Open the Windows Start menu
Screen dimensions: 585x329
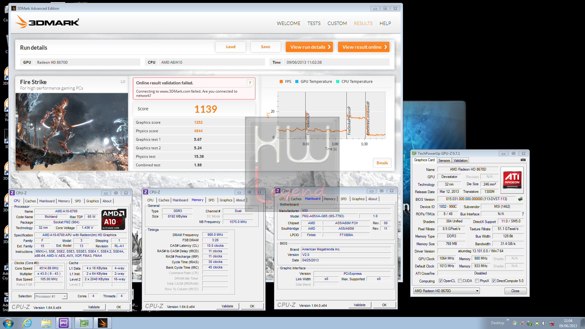(8, 323)
